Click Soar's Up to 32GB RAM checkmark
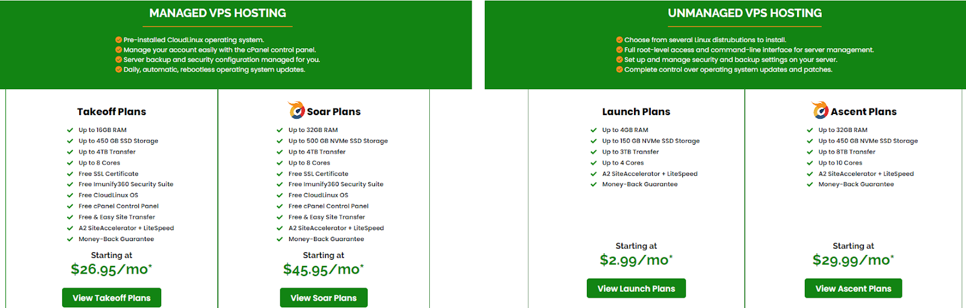The width and height of the screenshot is (966, 308). coord(280,130)
